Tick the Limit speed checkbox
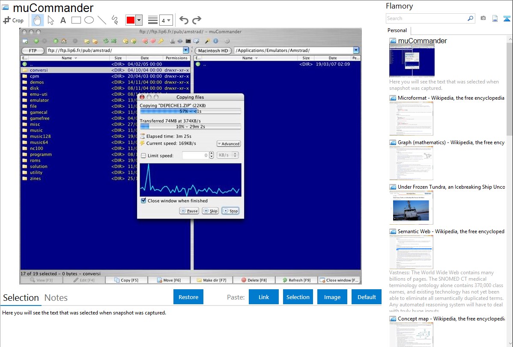The height and width of the screenshot is (347, 513). (x=143, y=156)
